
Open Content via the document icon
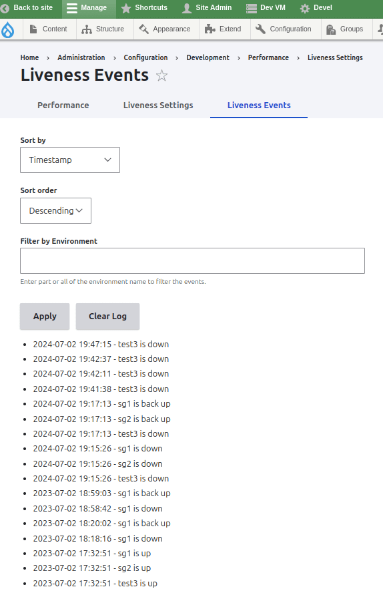(33, 29)
